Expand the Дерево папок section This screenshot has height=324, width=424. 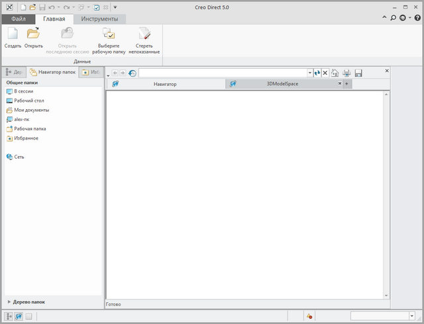coord(9,302)
